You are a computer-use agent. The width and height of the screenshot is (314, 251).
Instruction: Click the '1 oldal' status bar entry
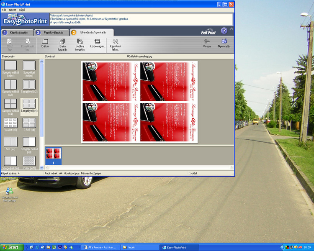pyautogui.click(x=193, y=173)
